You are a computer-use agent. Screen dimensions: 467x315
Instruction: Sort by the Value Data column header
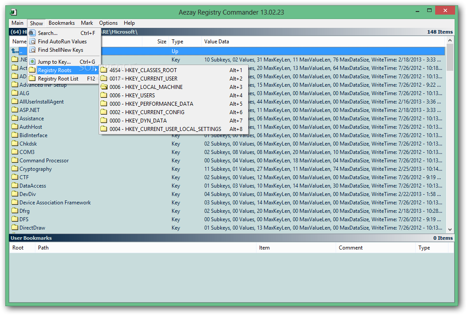click(x=323, y=42)
